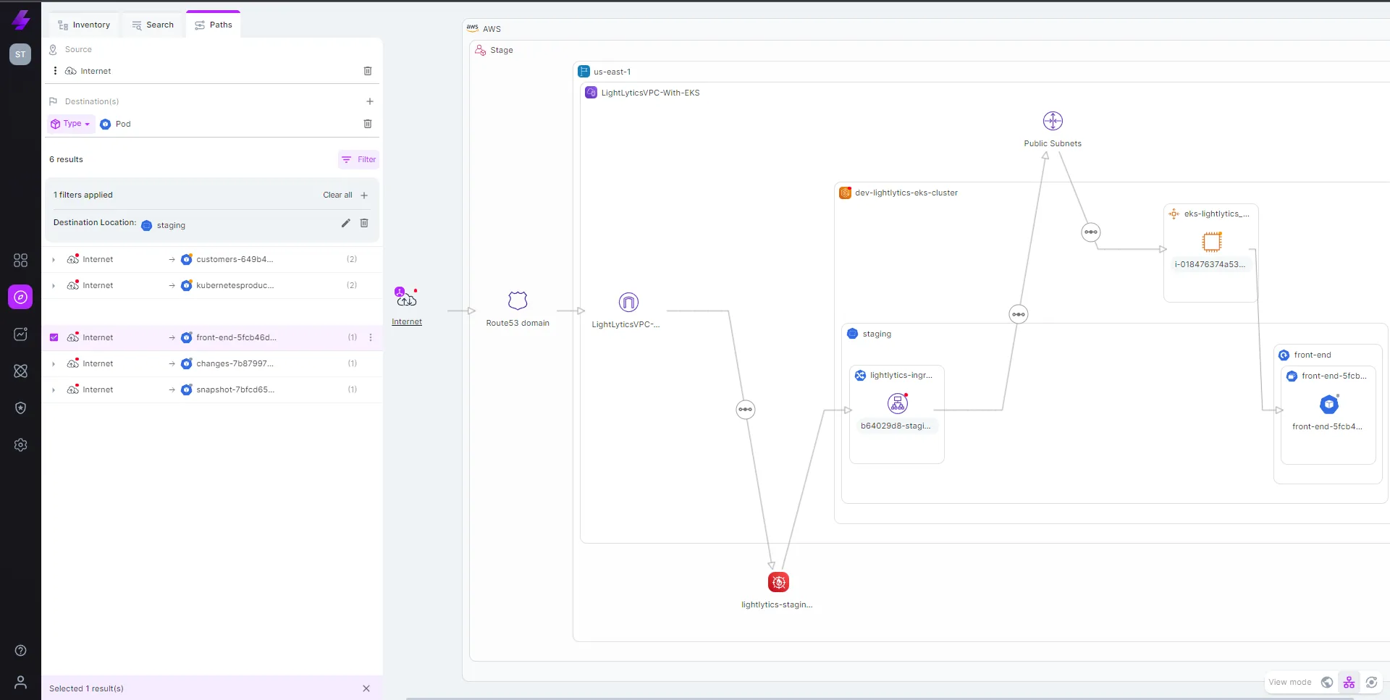Screen dimensions: 1390x700
Task: Expand the kubernetesproduc result row
Action: [x=54, y=285]
